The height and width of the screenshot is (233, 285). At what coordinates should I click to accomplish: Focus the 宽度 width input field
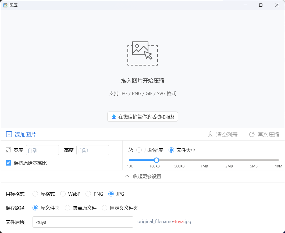pos(42,150)
